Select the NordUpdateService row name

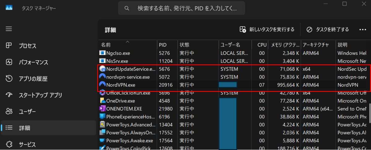tap(131, 69)
